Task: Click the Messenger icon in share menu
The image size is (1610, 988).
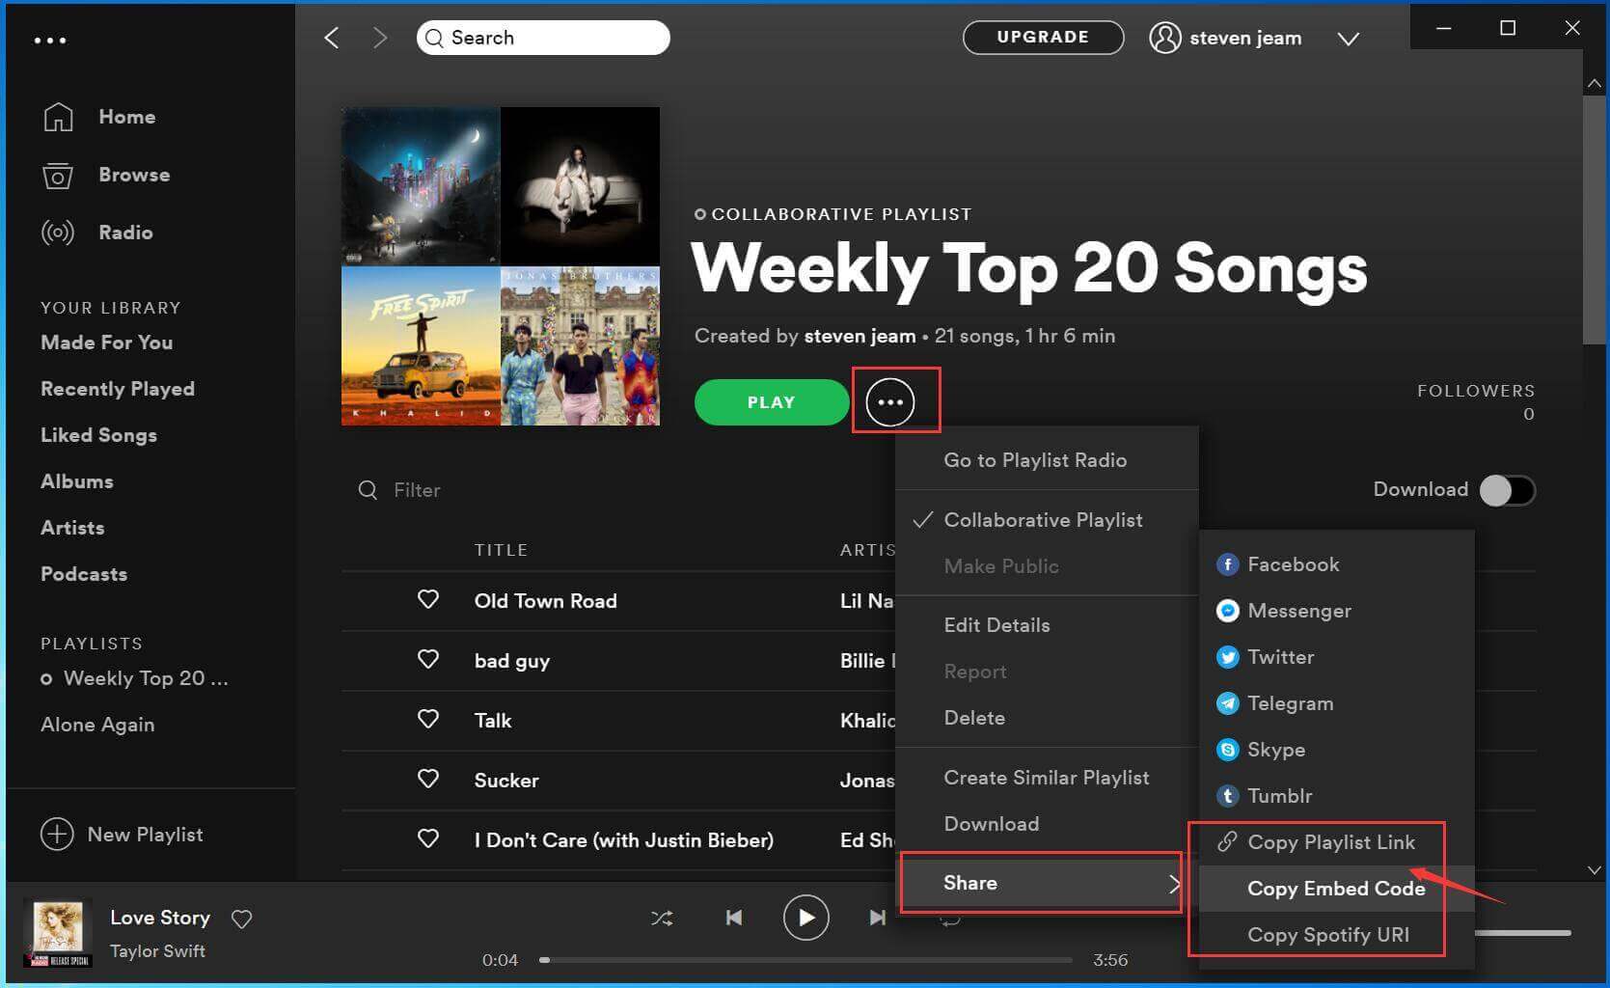Action: tap(1227, 611)
